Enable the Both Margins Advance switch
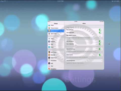 (x=100, y=35)
